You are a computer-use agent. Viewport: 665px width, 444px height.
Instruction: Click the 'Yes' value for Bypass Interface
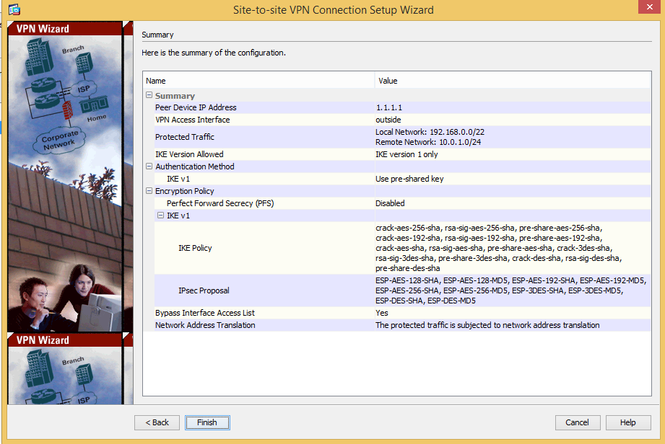click(382, 314)
